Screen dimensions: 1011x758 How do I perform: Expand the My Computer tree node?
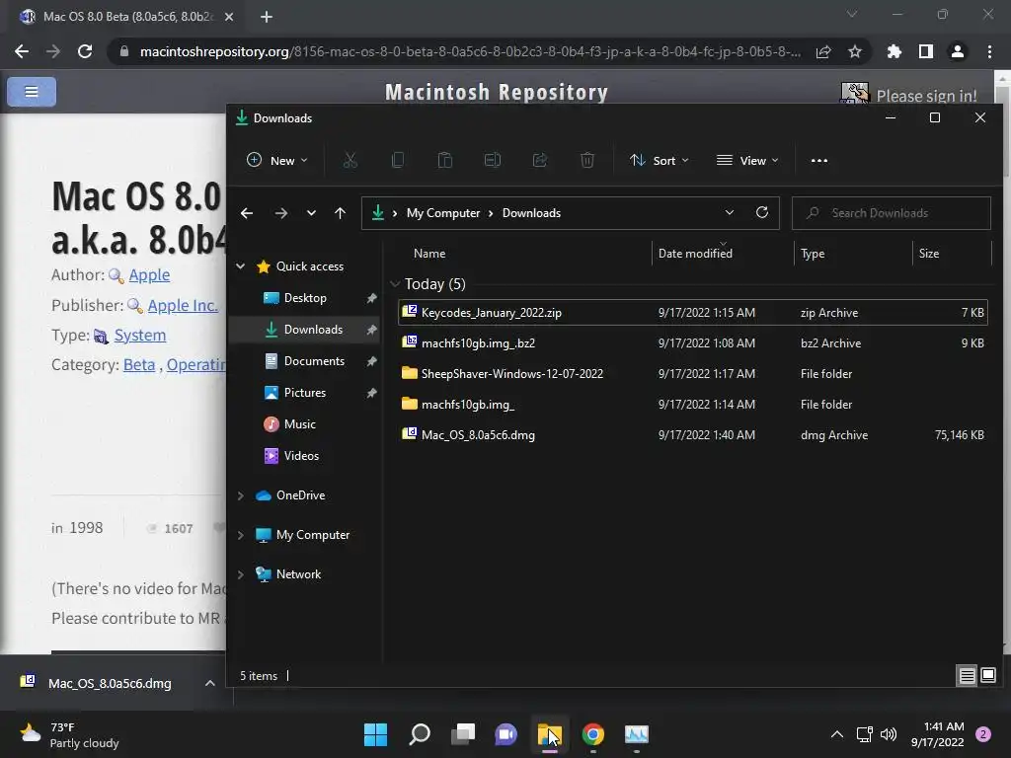[241, 535]
